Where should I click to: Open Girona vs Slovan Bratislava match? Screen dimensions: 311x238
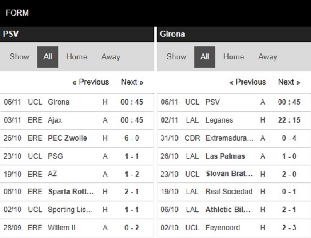click(234, 174)
